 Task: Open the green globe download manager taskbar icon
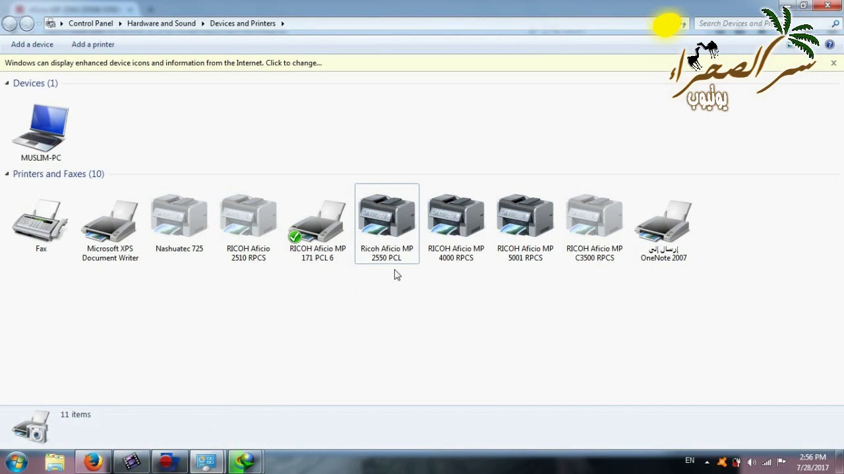[x=245, y=462]
